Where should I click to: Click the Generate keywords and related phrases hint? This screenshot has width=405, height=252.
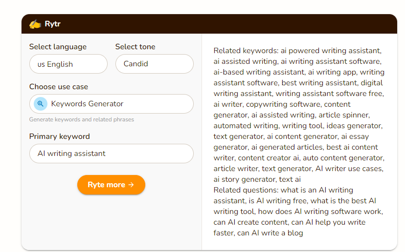81,119
